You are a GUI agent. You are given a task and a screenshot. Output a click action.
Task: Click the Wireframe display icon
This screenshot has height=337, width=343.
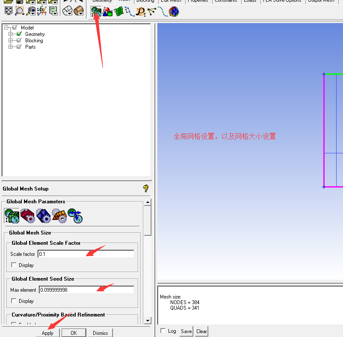(x=67, y=11)
